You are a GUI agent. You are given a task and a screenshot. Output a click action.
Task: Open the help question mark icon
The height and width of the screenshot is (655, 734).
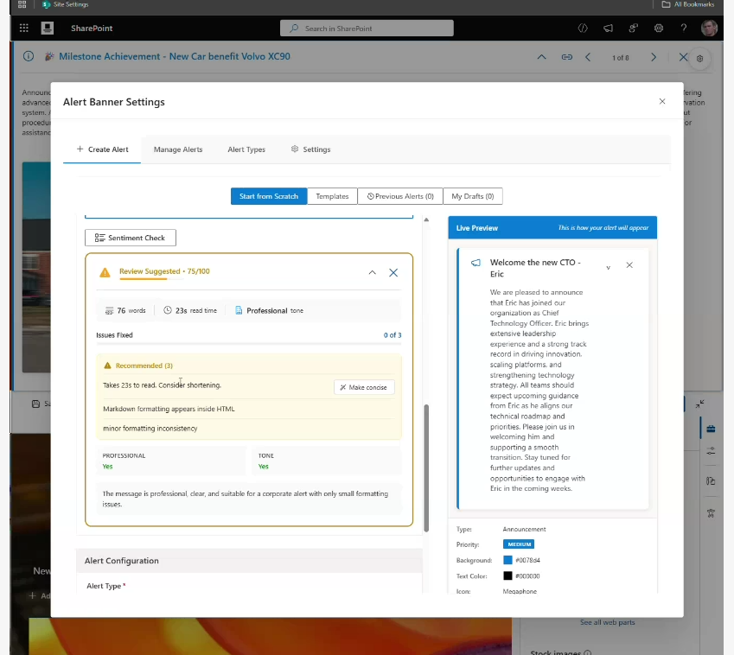click(684, 29)
